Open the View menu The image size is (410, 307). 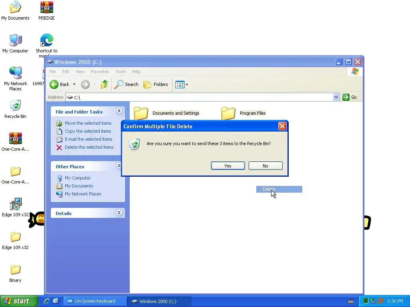coord(80,72)
